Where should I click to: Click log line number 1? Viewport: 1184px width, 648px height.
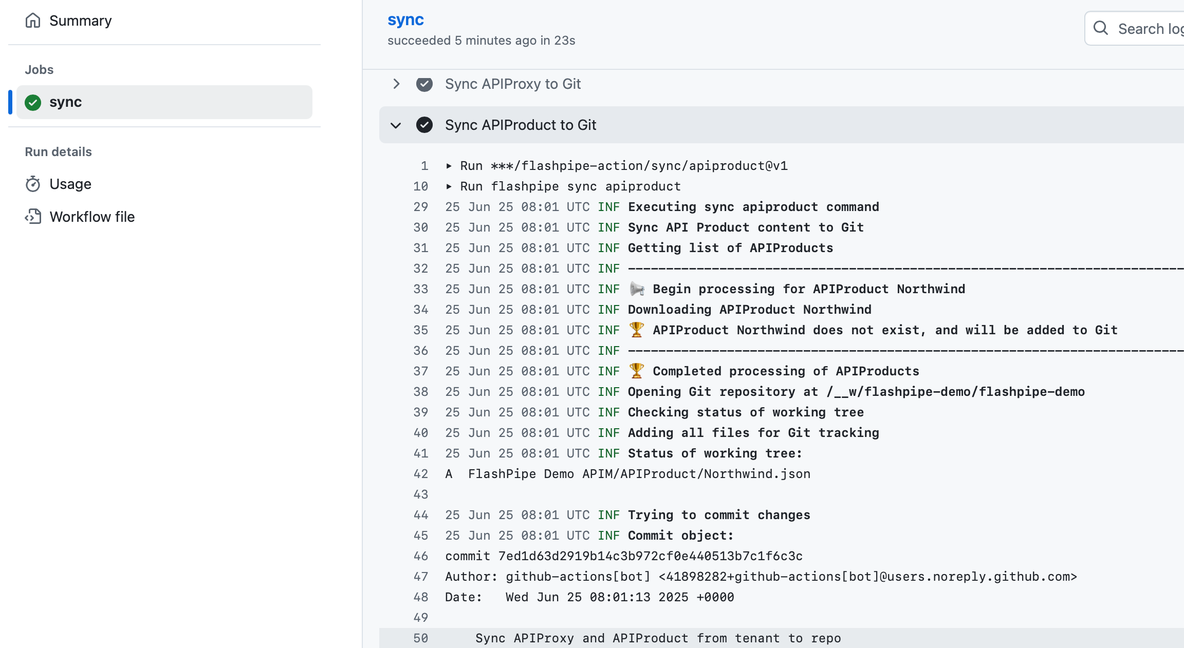pos(424,166)
